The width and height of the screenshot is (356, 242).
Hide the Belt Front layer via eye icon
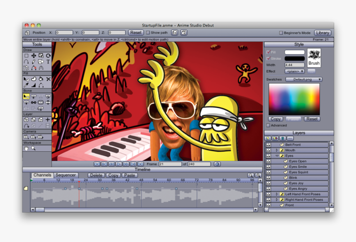pos(268,145)
